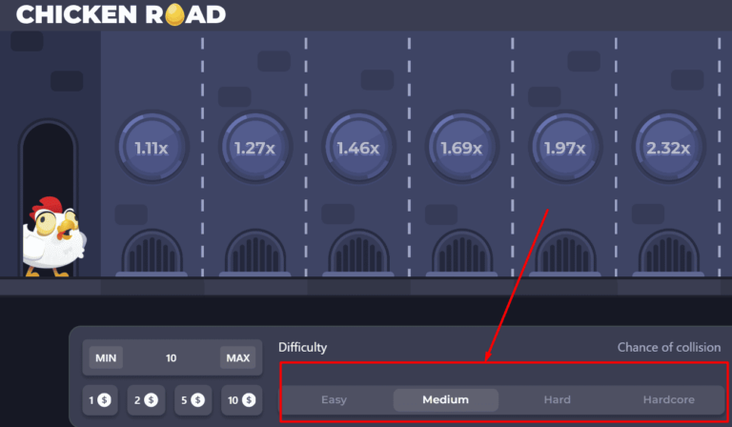The height and width of the screenshot is (427, 732).
Task: Select Easy difficulty
Action: point(334,400)
